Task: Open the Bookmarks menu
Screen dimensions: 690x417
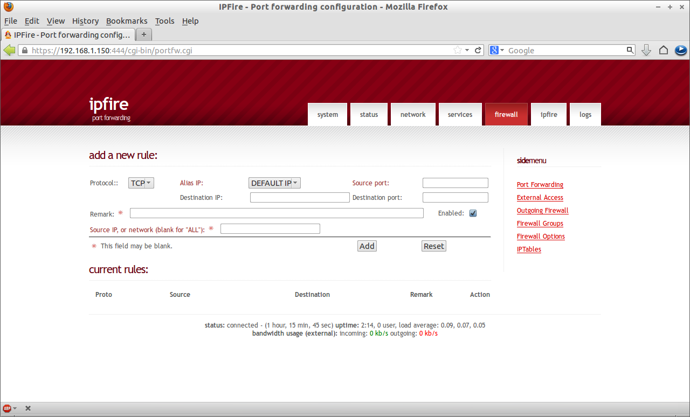Action: point(127,21)
